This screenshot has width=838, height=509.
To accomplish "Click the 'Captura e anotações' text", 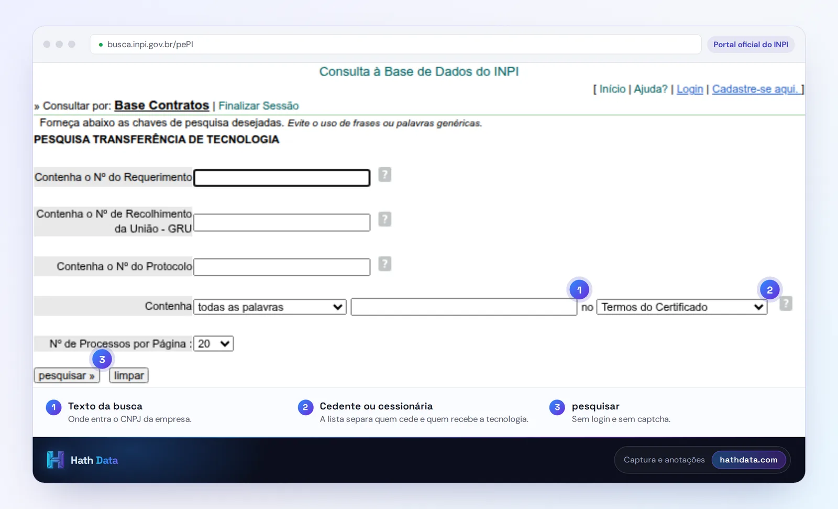I will (x=664, y=460).
